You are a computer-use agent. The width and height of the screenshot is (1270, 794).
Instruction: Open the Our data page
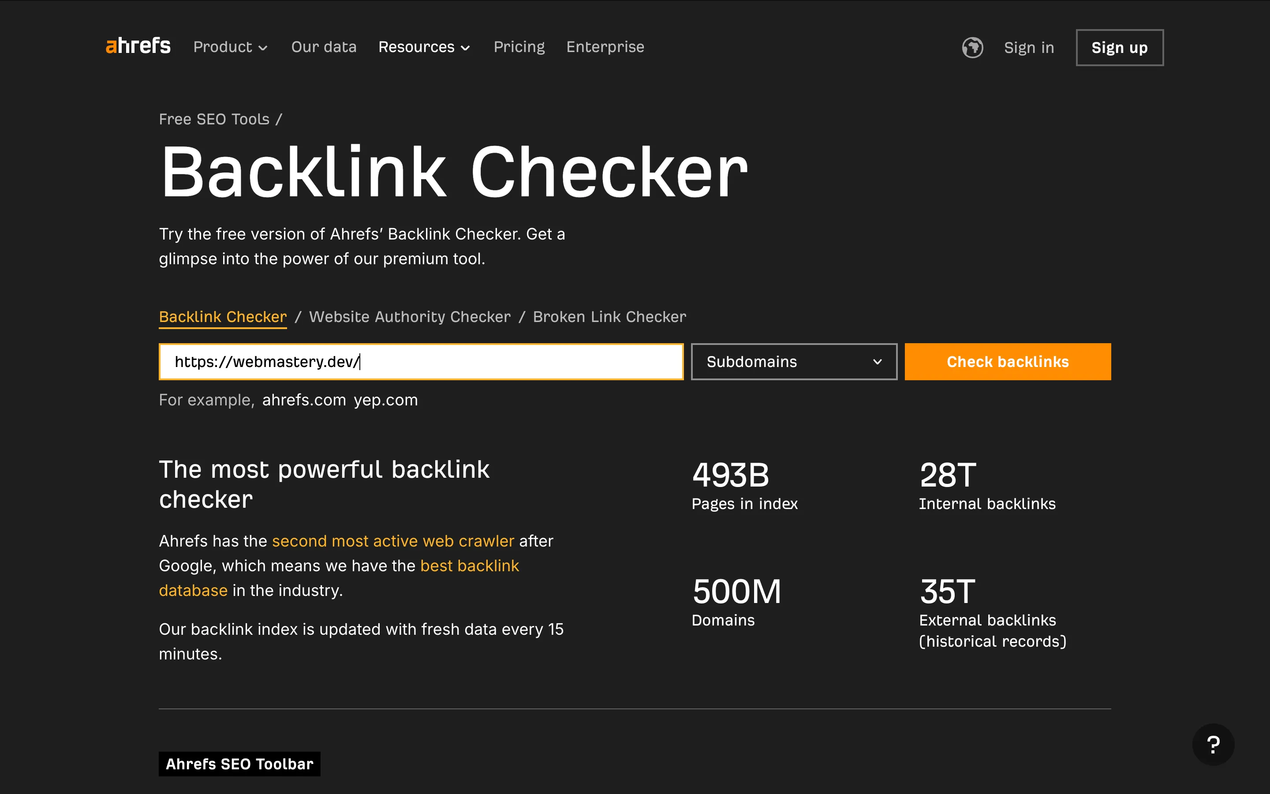[324, 47]
